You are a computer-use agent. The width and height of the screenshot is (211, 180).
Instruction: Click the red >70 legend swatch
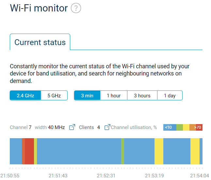[198, 127]
